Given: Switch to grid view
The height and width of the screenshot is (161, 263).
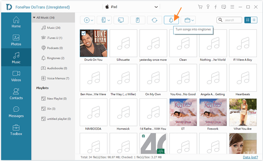Looking at the screenshot, I should pos(248,20).
